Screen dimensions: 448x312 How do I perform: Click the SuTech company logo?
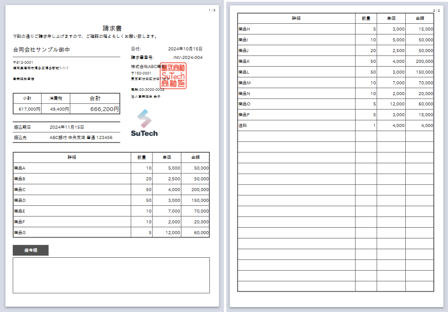point(144,123)
